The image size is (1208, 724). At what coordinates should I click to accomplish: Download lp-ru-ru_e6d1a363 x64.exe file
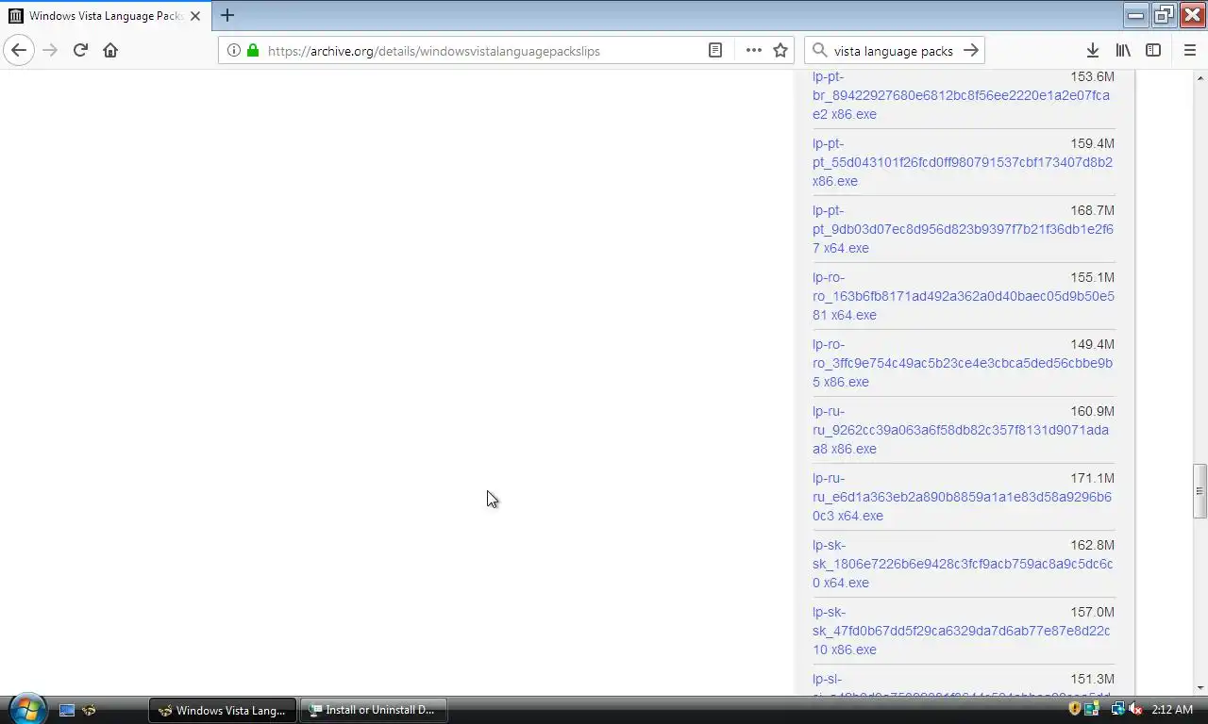[962, 497]
